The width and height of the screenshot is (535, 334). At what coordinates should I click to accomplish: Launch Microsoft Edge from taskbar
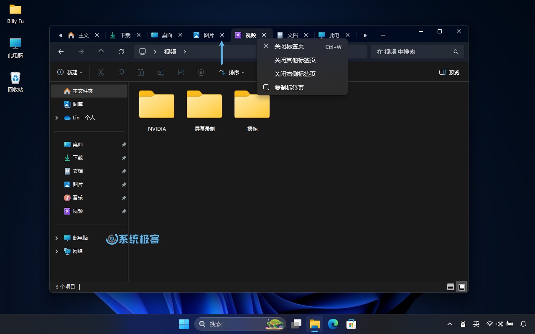click(x=333, y=324)
